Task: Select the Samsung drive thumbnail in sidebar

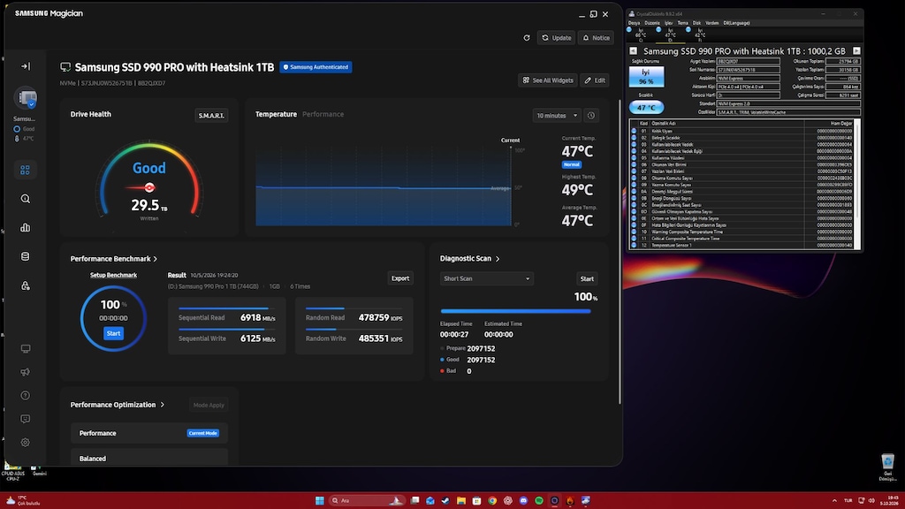Action: click(x=26, y=97)
